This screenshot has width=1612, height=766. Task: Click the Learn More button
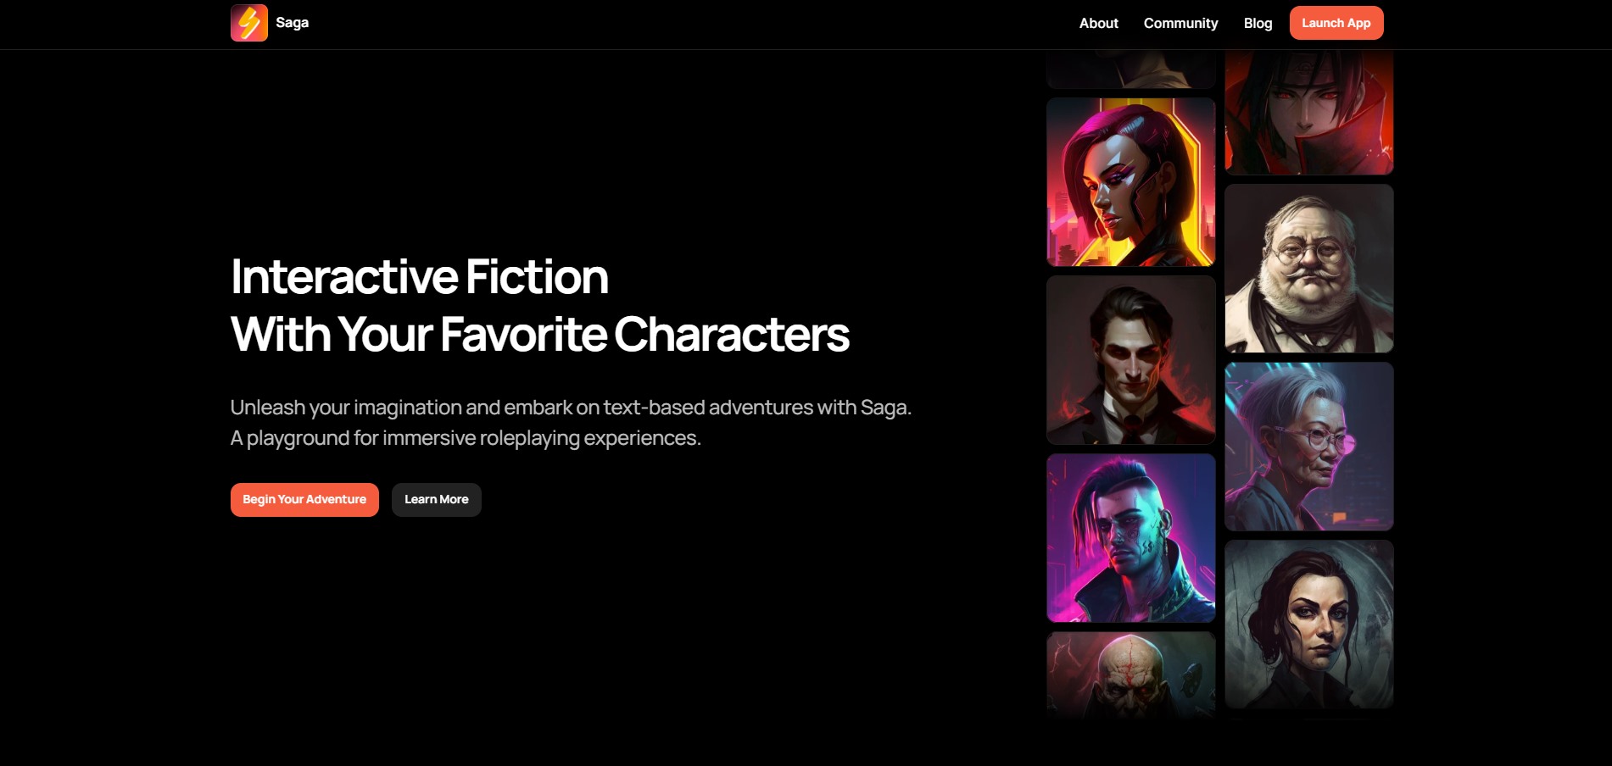tap(436, 500)
